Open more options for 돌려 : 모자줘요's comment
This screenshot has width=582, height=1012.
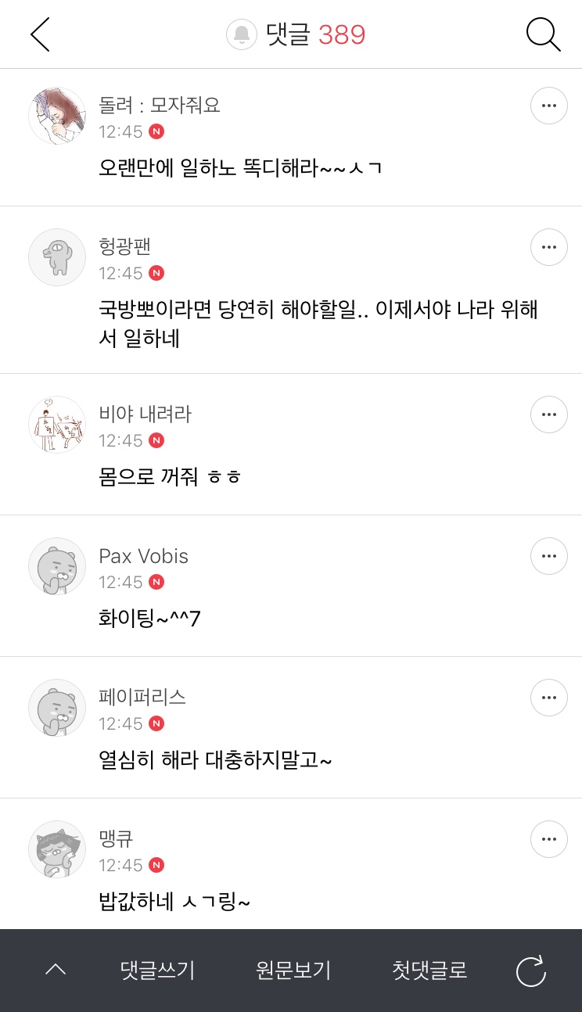coord(548,106)
